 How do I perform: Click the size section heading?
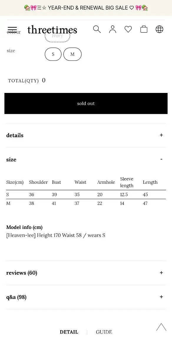(x=11, y=160)
